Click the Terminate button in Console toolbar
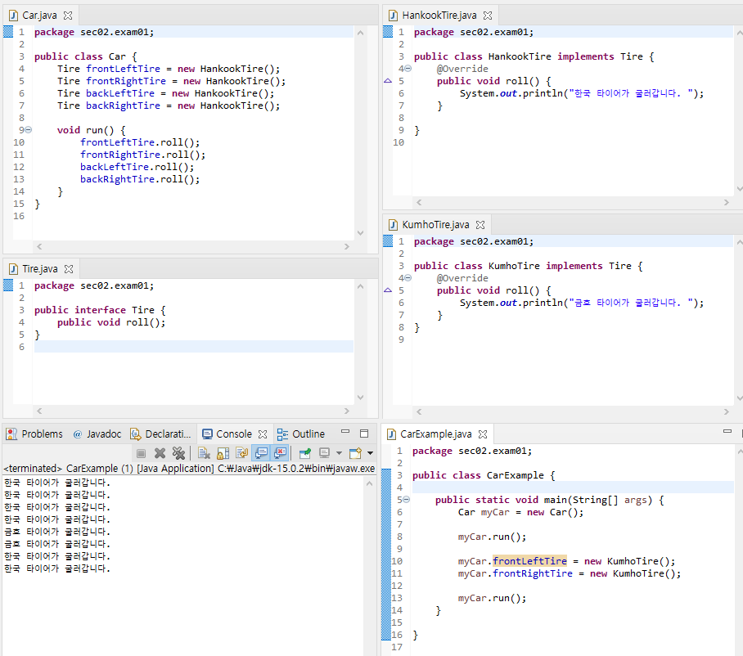This screenshot has width=743, height=656. pos(141,453)
